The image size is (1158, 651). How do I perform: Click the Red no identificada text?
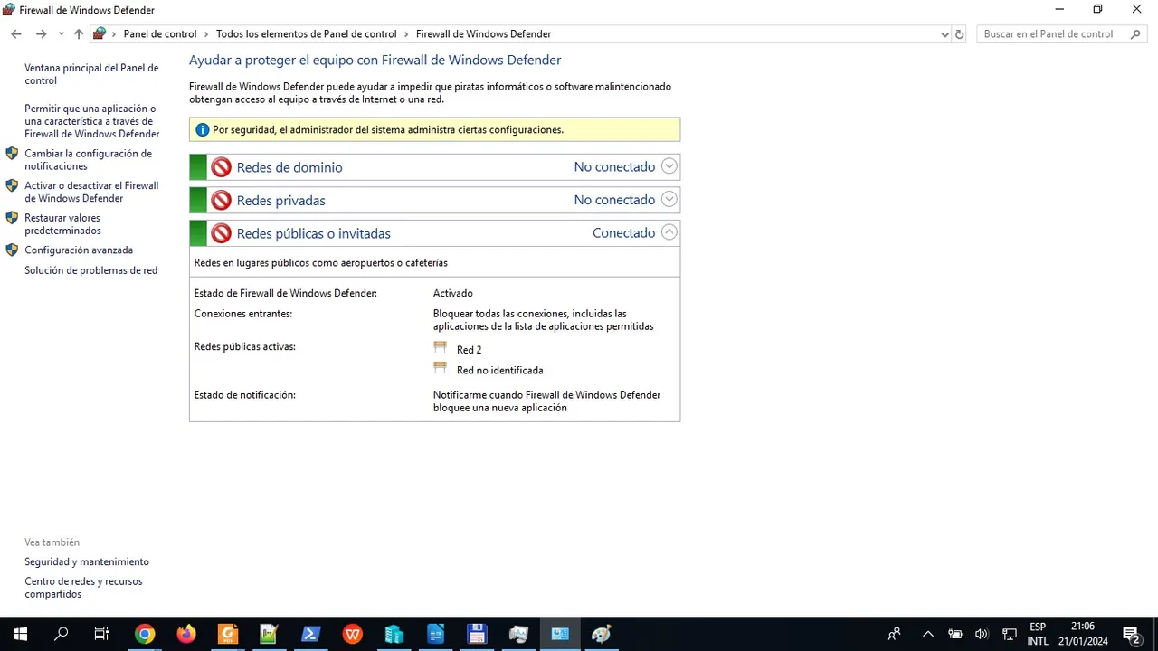(499, 371)
